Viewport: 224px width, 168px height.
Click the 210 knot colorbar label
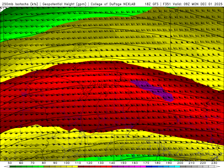point(192,163)
